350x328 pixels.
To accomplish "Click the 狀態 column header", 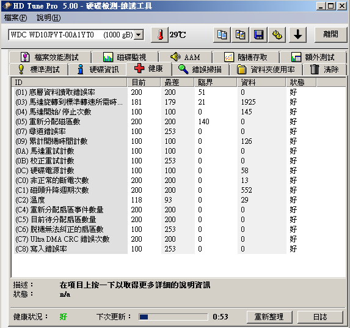I will 301,83.
